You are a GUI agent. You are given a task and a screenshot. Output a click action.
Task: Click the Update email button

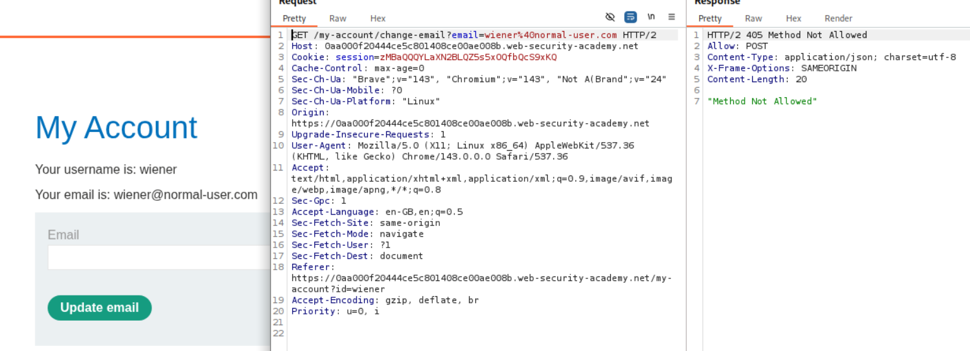[100, 307]
